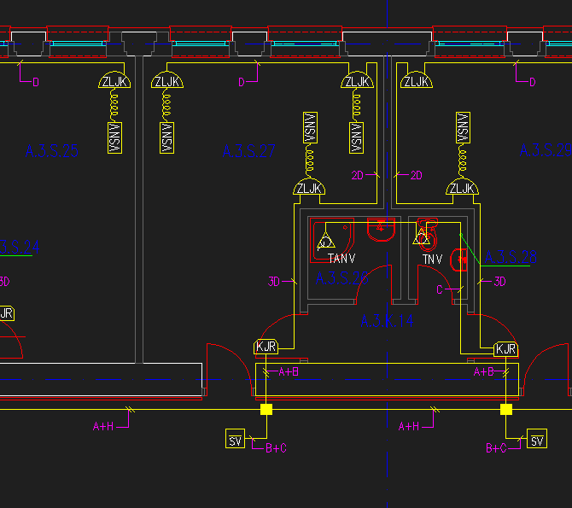Click the leftmost SV box
The width and height of the screenshot is (572, 508).
tap(236, 440)
